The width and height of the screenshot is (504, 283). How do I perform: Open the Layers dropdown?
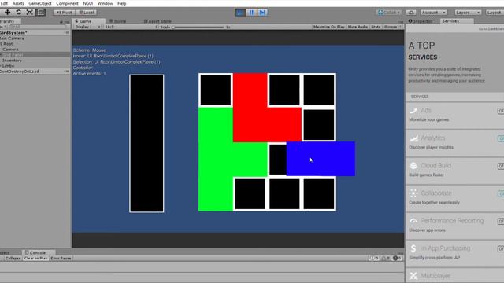point(468,13)
